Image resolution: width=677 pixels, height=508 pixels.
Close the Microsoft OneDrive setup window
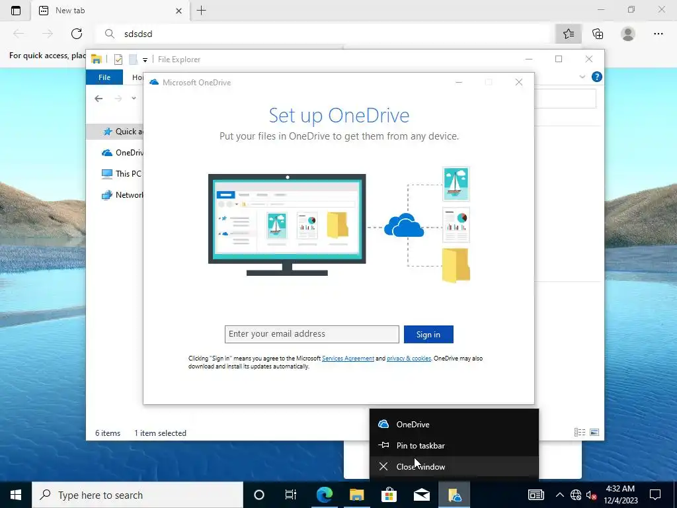coord(519,82)
